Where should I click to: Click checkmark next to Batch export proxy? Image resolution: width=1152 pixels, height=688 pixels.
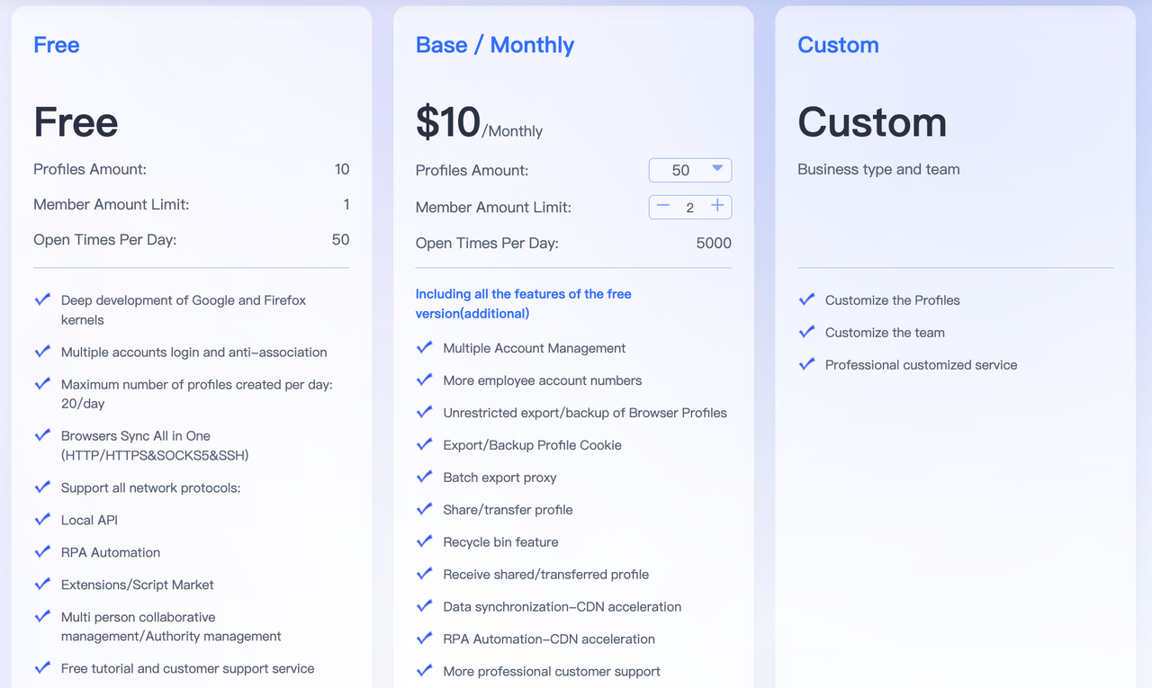tap(425, 478)
